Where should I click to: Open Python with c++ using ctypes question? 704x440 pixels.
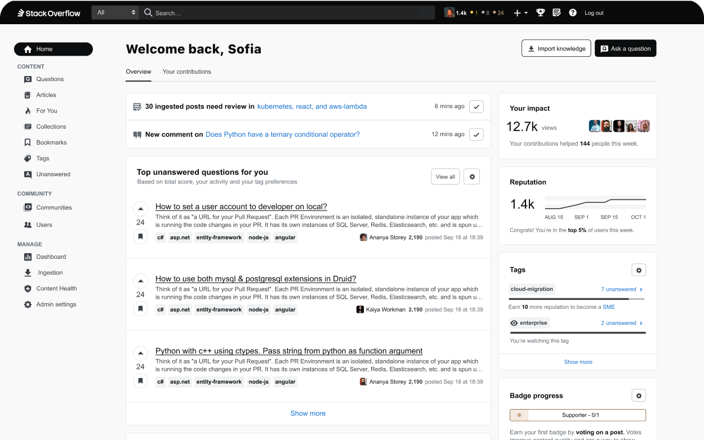289,351
